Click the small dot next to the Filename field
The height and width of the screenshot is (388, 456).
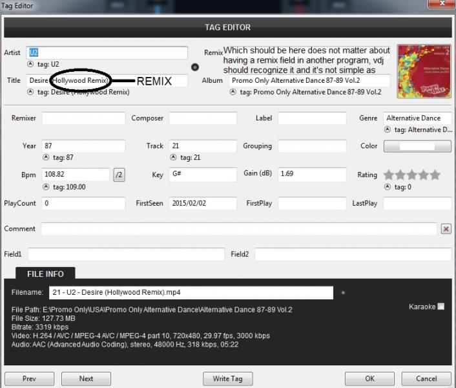coord(343,292)
